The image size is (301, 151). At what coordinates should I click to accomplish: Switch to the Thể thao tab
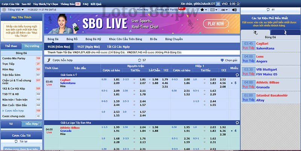(11, 46)
